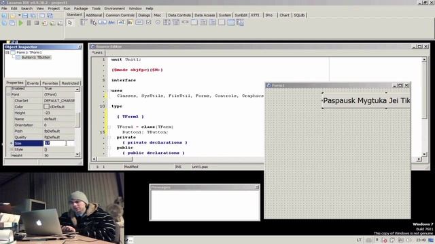435x244 pixels.
Task: Select the Unit1 tab in Source Editor
Action: point(97,53)
